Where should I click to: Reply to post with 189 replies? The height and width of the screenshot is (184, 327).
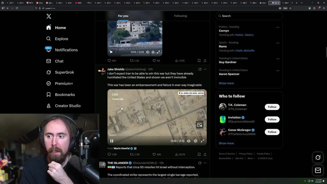tap(112, 61)
